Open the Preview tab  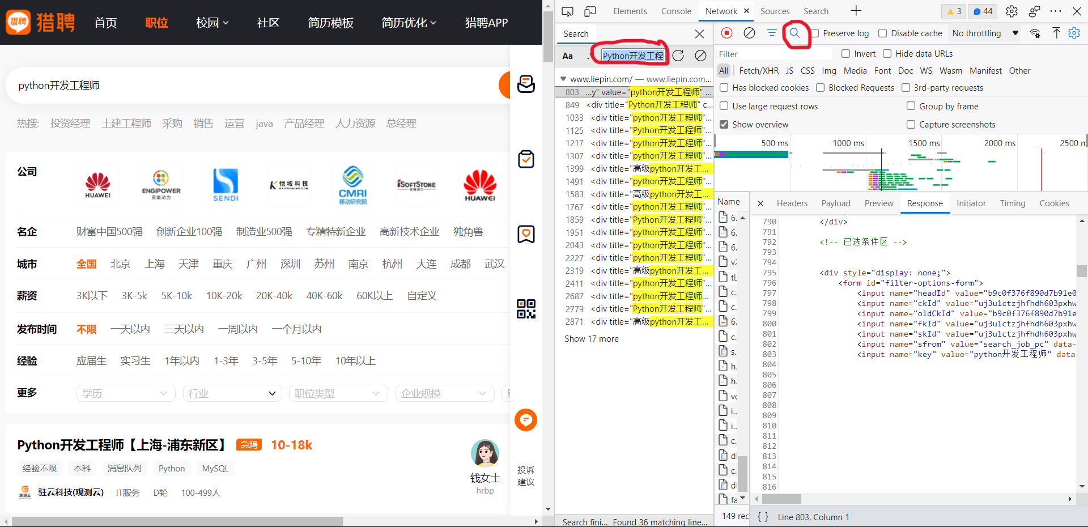879,203
